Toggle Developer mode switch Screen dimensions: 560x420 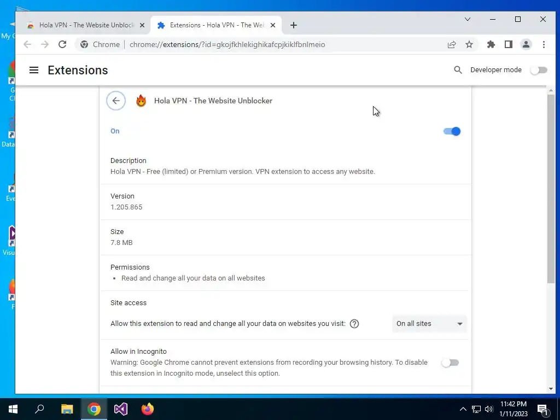(x=539, y=70)
